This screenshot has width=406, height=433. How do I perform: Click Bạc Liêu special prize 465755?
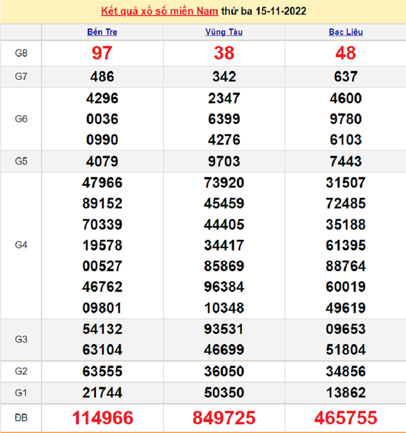(x=346, y=418)
